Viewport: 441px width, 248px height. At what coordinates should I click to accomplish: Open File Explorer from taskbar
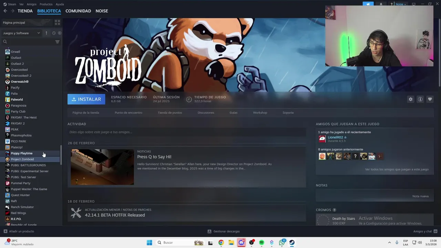(231, 242)
